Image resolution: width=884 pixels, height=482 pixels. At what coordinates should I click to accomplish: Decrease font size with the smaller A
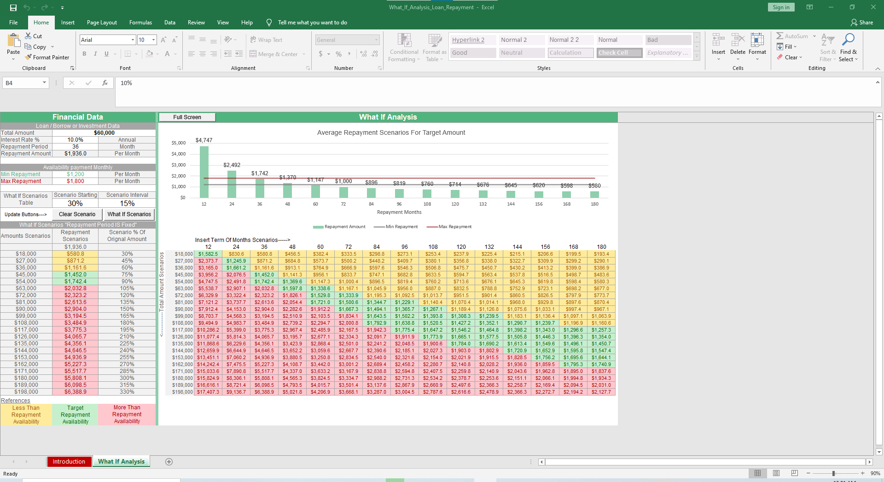coord(174,40)
